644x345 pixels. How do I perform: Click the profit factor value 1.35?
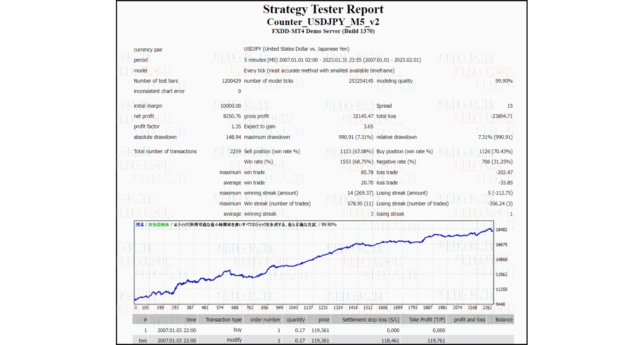click(236, 126)
